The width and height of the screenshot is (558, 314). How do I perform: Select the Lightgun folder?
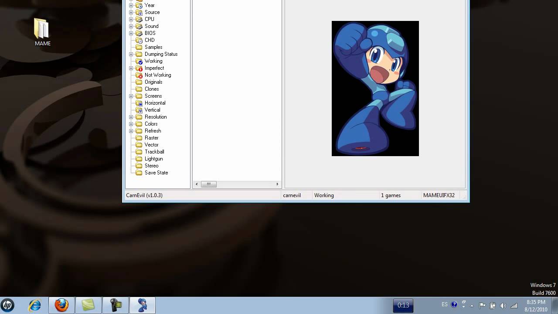tap(149, 159)
